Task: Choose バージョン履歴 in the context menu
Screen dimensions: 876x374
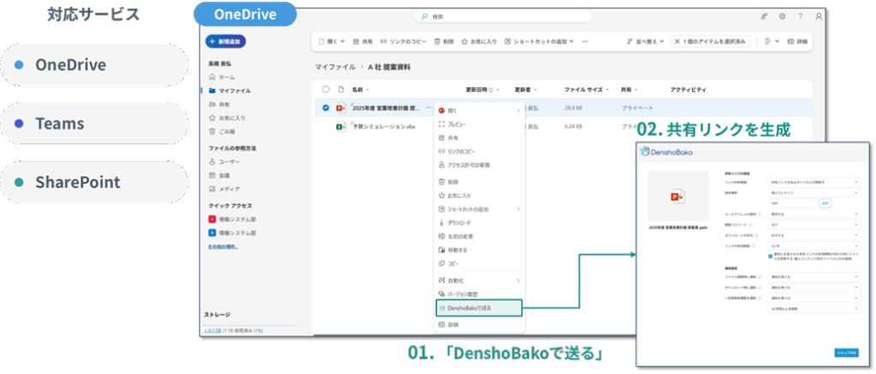Action: click(479, 294)
